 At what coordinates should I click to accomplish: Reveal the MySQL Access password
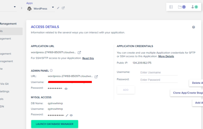tap(71, 115)
